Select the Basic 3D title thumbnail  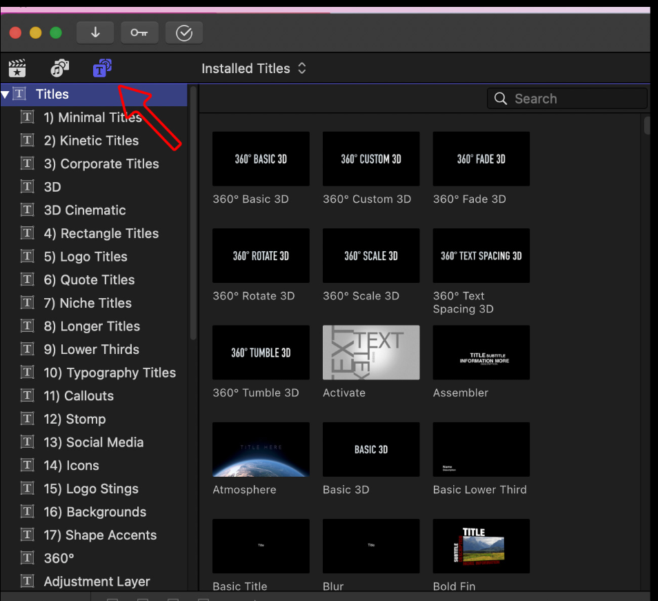371,449
